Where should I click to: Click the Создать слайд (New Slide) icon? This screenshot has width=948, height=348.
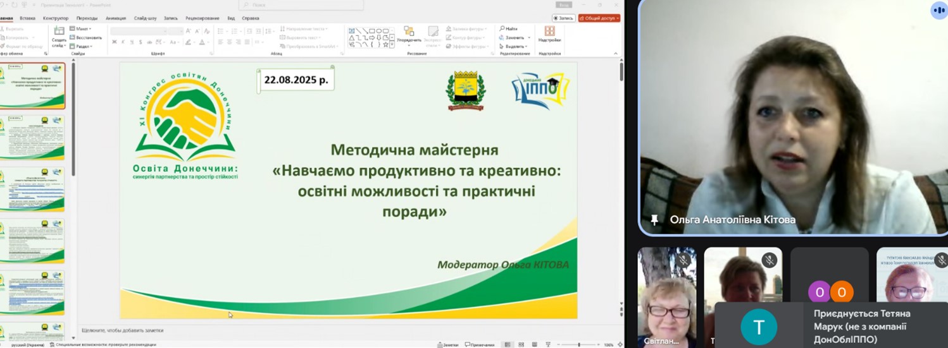(59, 32)
